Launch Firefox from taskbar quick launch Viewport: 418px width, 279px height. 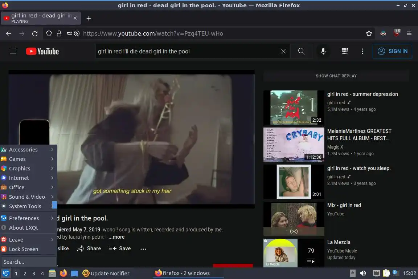(x=63, y=274)
